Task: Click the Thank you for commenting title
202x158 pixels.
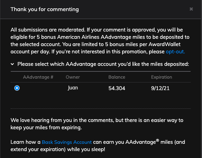Action: (45, 9)
